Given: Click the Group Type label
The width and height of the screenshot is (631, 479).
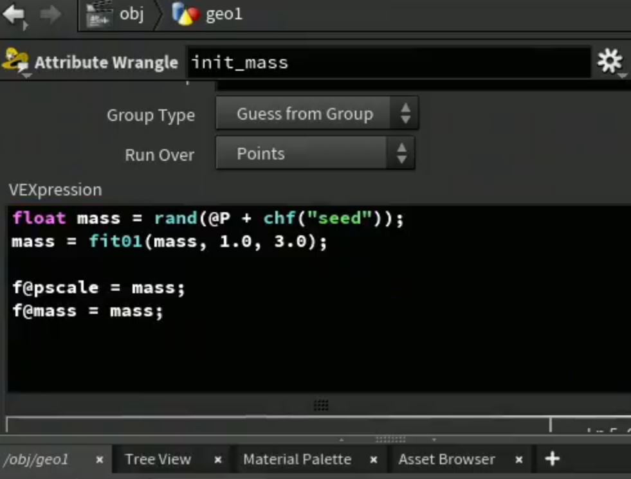Looking at the screenshot, I should click(x=151, y=116).
